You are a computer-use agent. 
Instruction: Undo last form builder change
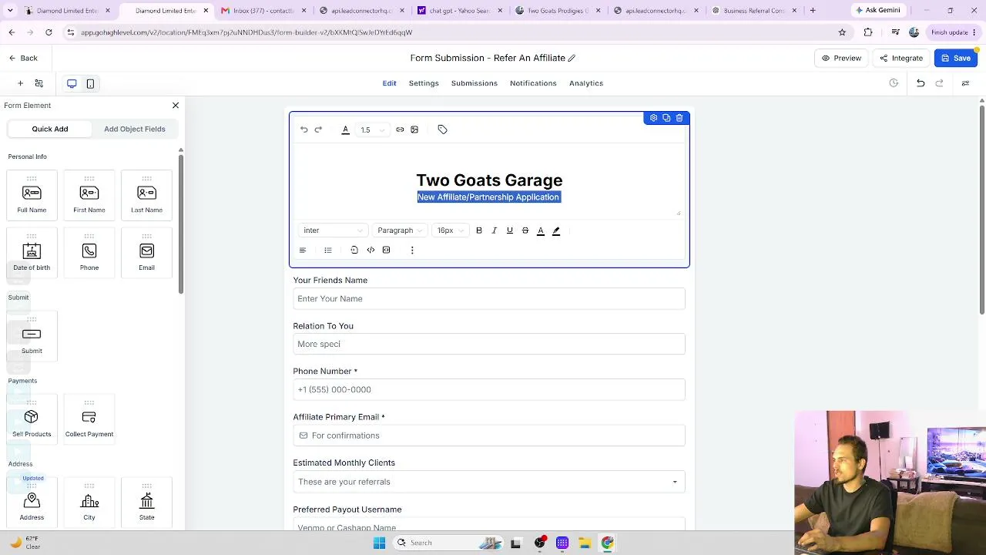921,83
